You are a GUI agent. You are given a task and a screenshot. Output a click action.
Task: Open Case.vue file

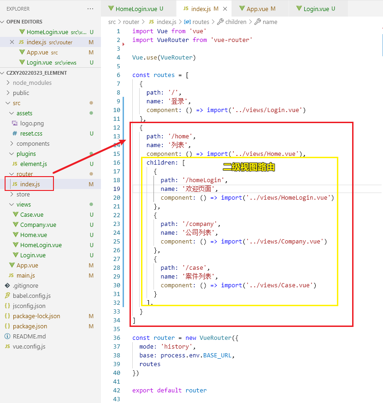click(x=32, y=214)
